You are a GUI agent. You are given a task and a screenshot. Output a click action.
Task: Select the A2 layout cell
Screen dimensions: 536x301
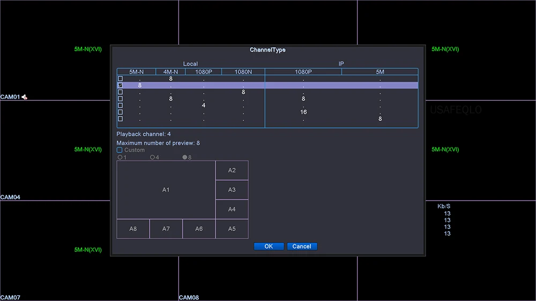tap(232, 171)
